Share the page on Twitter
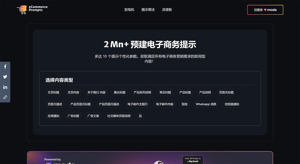Image resolution: width=300 pixels, height=164 pixels. click(x=5, y=77)
